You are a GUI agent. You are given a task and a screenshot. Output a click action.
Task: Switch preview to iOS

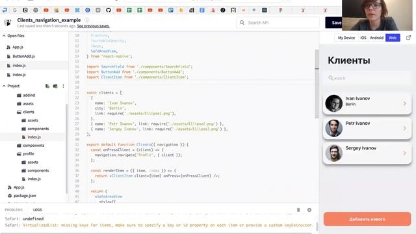point(363,38)
